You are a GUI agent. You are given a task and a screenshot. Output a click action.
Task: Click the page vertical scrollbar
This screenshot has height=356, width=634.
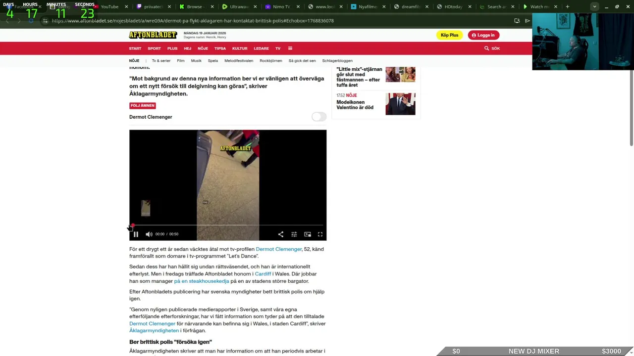coord(632,109)
